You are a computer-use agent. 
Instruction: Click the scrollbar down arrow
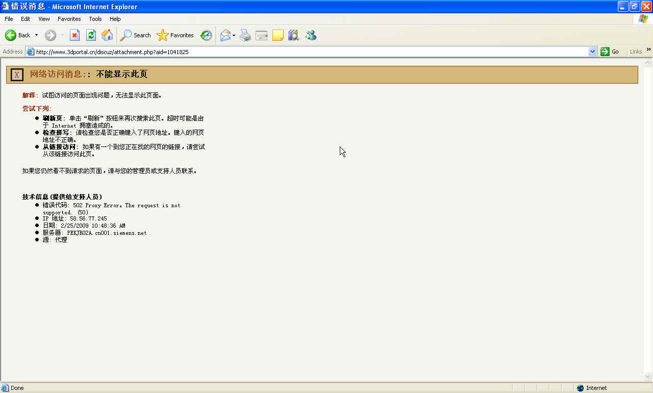[648, 377]
